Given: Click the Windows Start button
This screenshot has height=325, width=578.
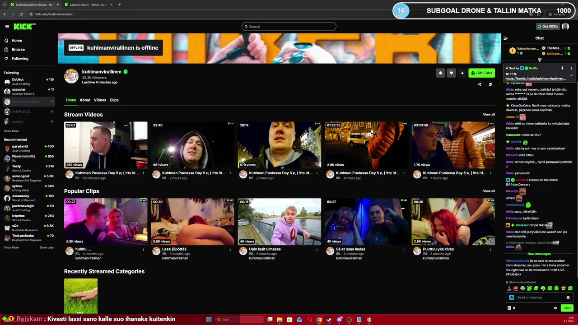Looking at the screenshot, I should coord(209,320).
